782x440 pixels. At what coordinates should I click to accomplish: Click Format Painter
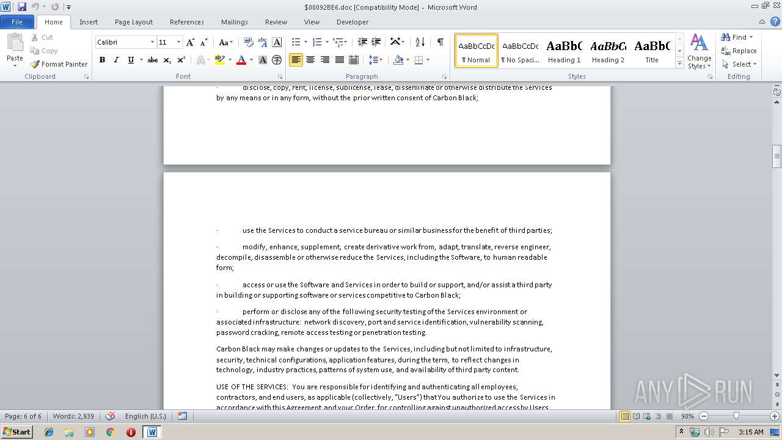(x=59, y=64)
